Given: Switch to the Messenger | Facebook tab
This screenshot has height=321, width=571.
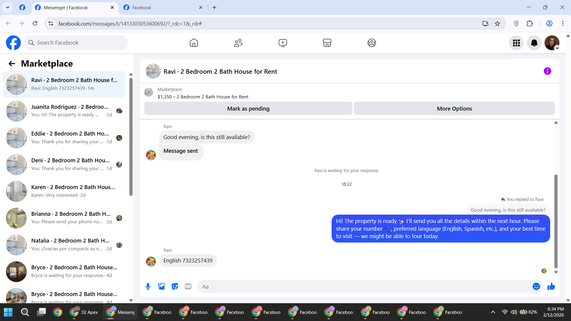Looking at the screenshot, I should click(75, 7).
